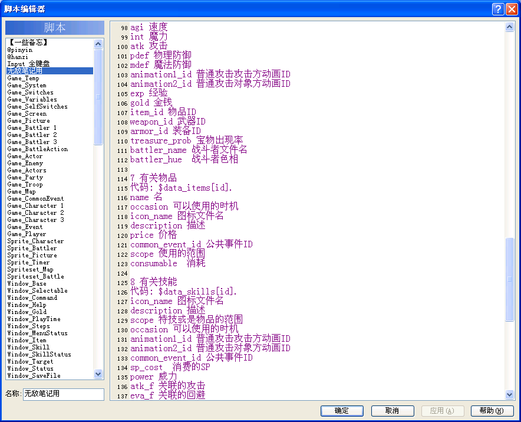Click the code editor scroll-down arrow
Viewport: 521px width, 422px height.
[509, 395]
